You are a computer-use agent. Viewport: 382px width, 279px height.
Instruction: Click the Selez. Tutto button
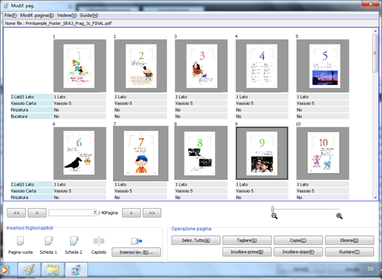tap(196, 241)
